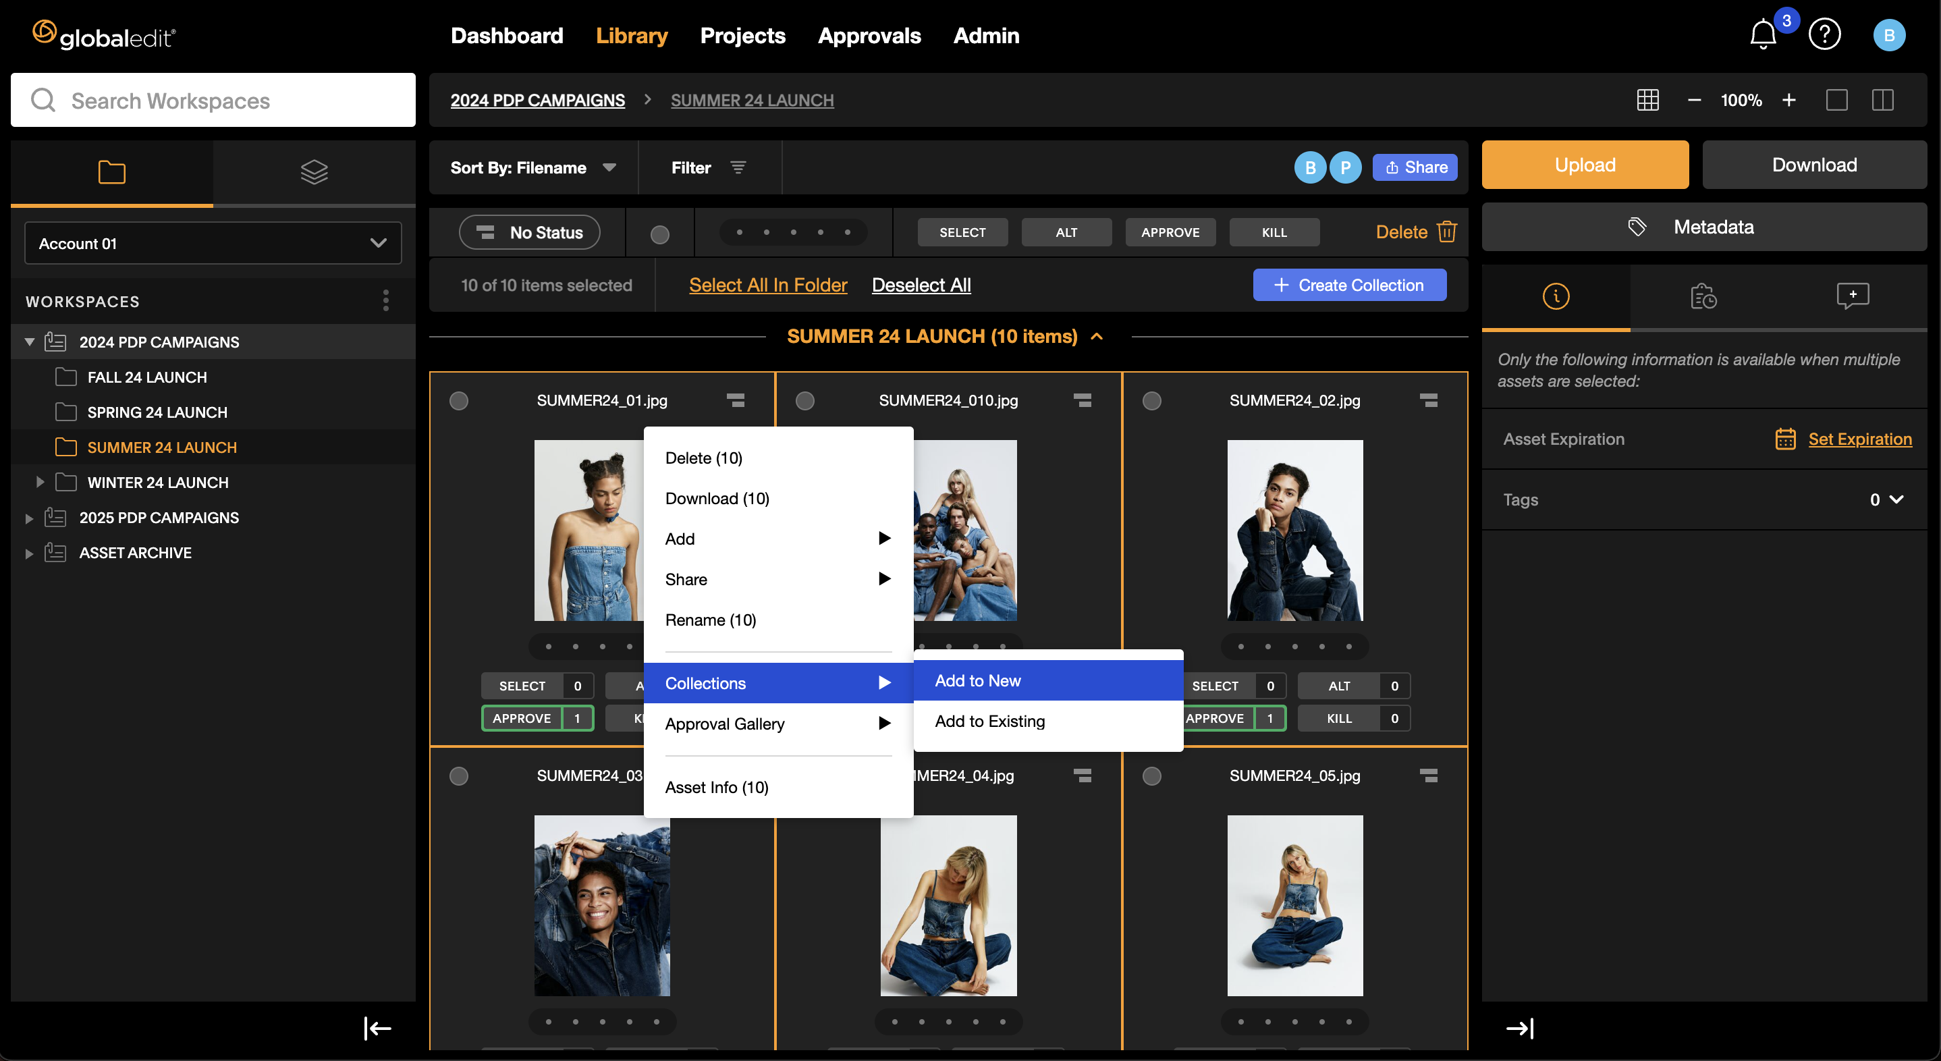1941x1061 pixels.
Task: Collapse the right panel arrow
Action: coord(1520,1028)
